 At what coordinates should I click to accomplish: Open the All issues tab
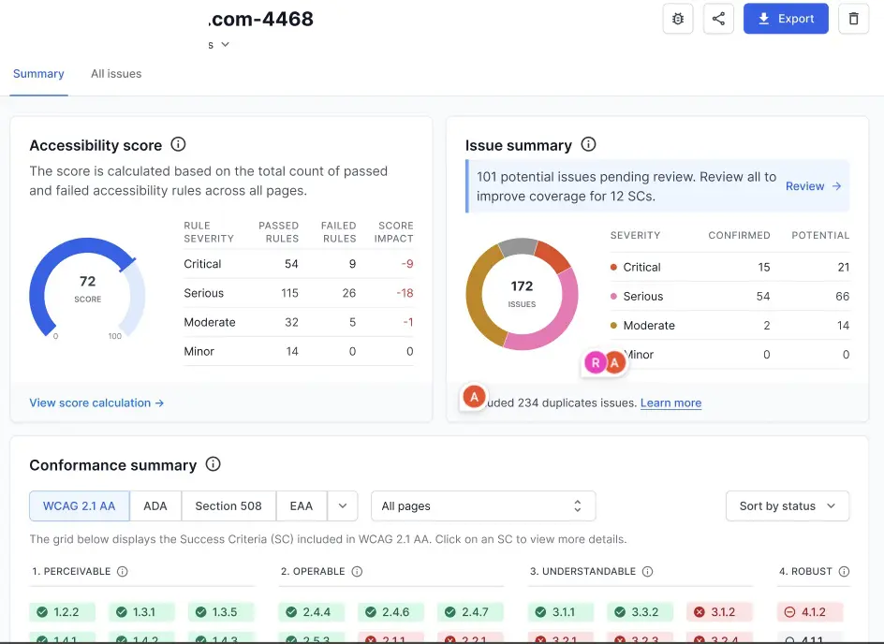coord(116,74)
